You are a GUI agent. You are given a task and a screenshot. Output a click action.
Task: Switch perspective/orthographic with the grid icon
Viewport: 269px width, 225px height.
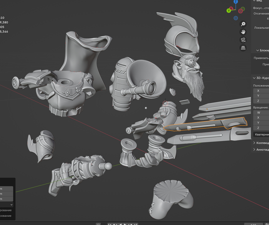(243, 48)
